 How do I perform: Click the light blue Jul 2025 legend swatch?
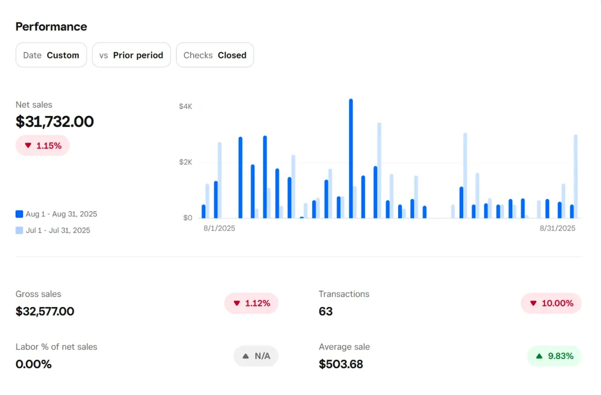coord(19,230)
